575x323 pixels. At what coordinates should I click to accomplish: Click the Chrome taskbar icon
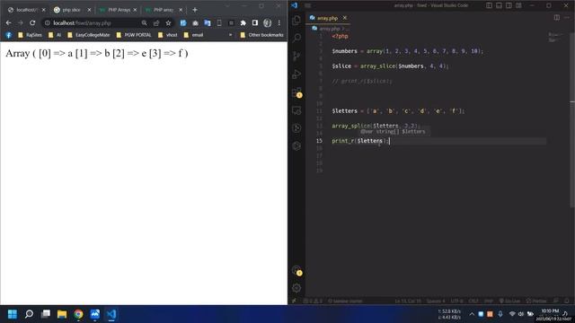78,314
